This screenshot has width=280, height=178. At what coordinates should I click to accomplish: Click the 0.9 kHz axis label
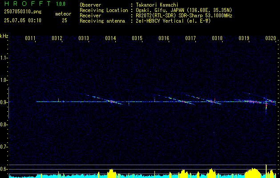[4, 102]
